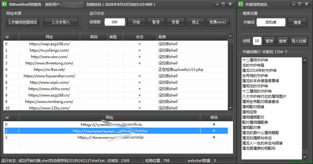Viewport: 313px width, 164px height.
Task: Choose 2.文本导入 import button
Action: point(61,22)
